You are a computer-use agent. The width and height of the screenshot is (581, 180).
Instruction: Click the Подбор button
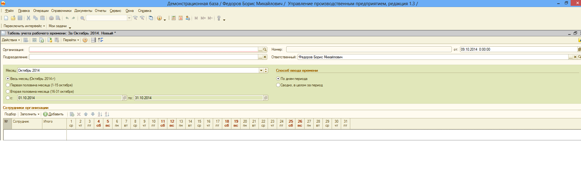[x=10, y=114]
